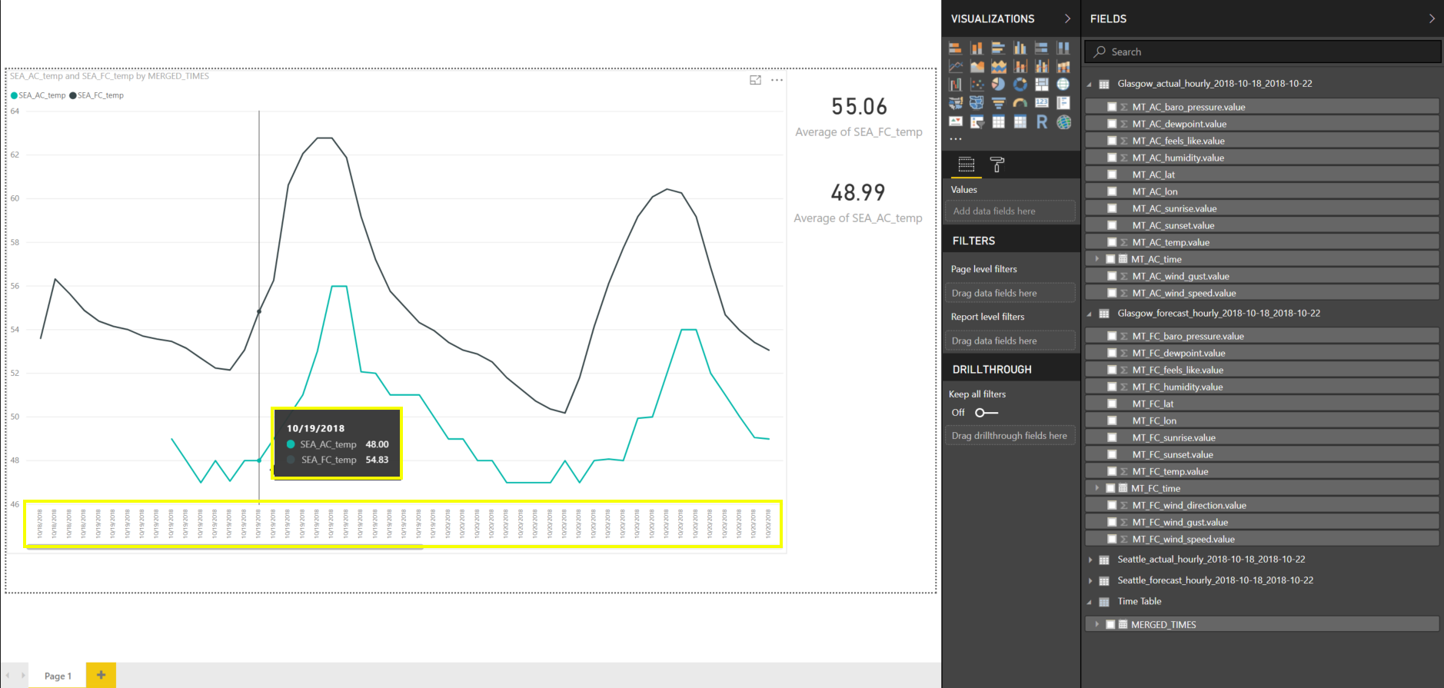This screenshot has height=688, width=1444.
Task: Collapse the Visualizations pane chevron
Action: click(1067, 18)
